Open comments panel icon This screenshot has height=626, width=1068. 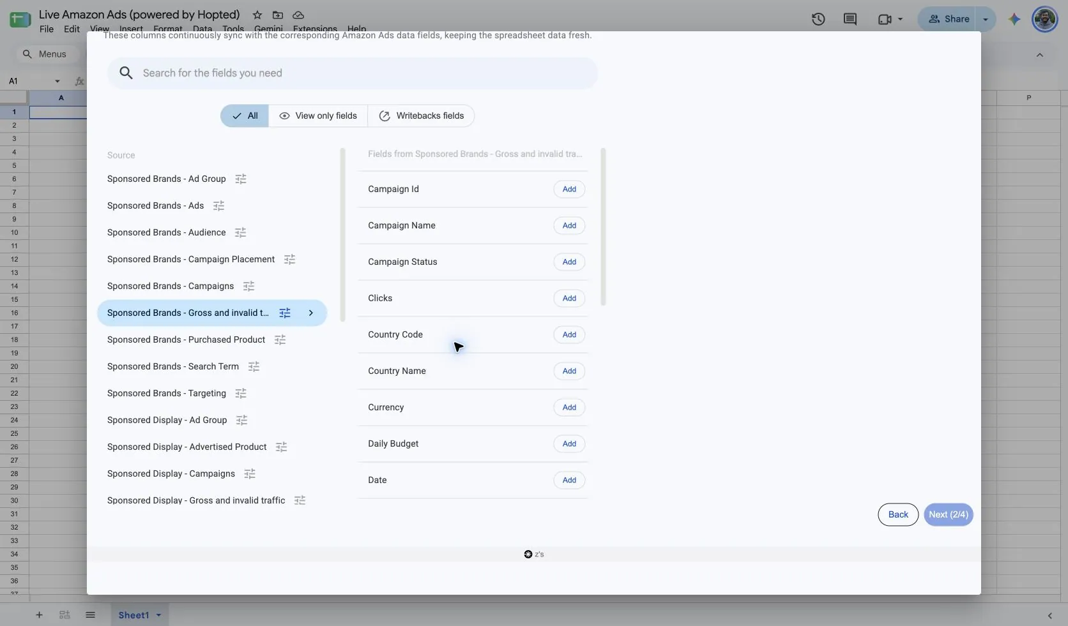[x=850, y=19]
